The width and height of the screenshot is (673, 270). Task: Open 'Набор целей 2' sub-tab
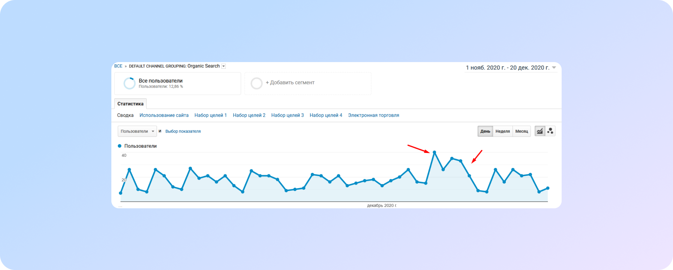click(x=249, y=115)
